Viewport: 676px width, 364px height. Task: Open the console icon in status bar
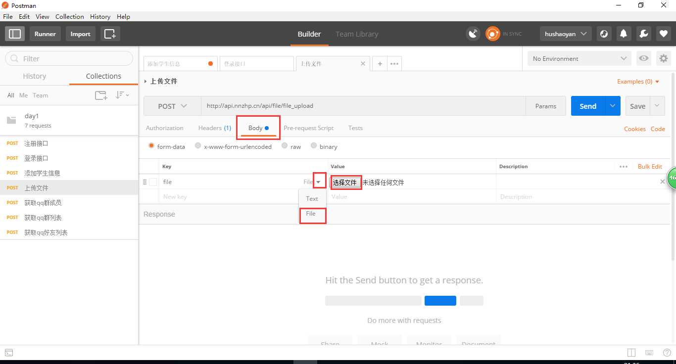tap(9, 353)
